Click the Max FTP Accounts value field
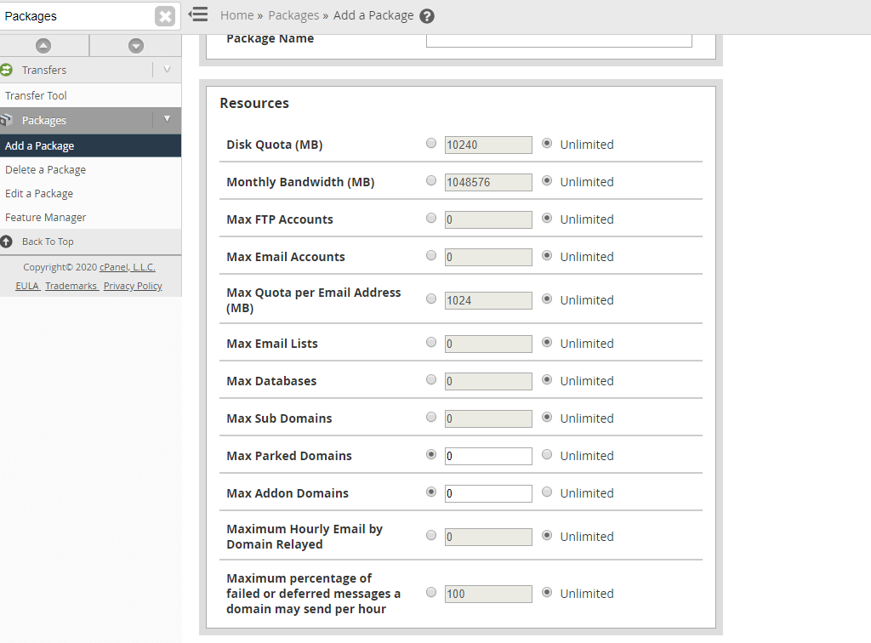871x643 pixels. 488,220
